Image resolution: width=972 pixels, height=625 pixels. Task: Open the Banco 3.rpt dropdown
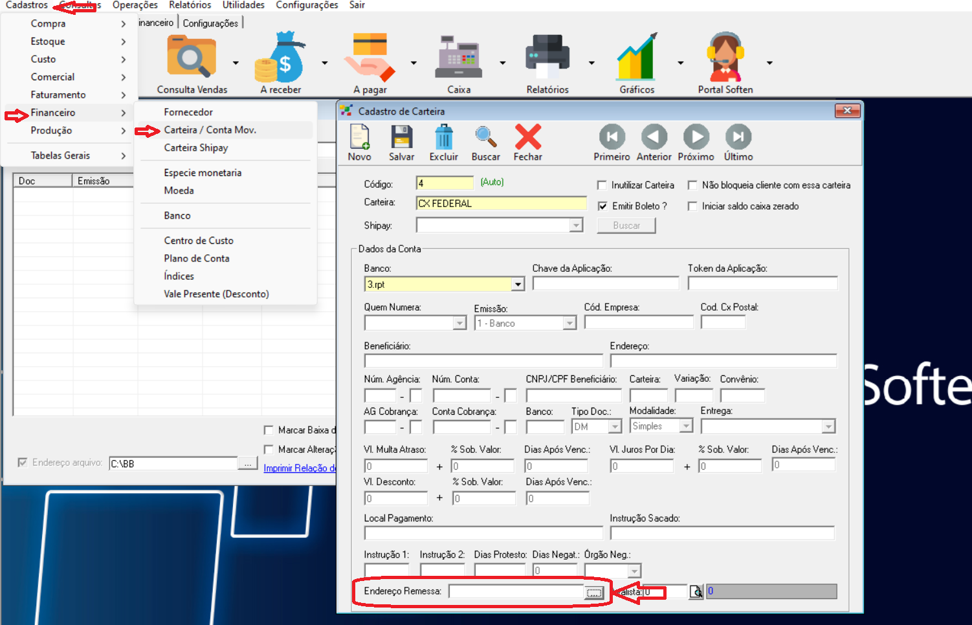point(518,284)
